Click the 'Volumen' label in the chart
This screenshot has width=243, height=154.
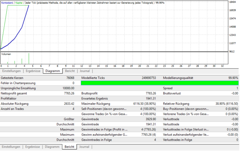pos(6,54)
